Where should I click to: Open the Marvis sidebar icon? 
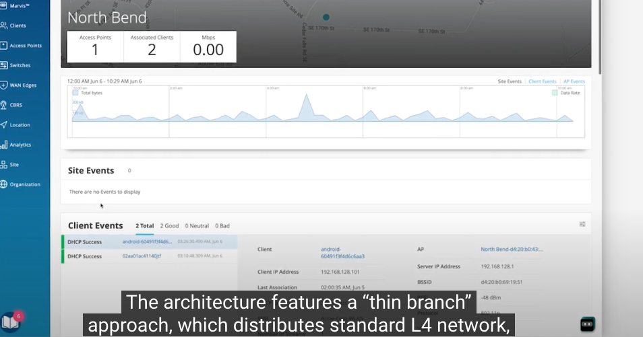4,7
